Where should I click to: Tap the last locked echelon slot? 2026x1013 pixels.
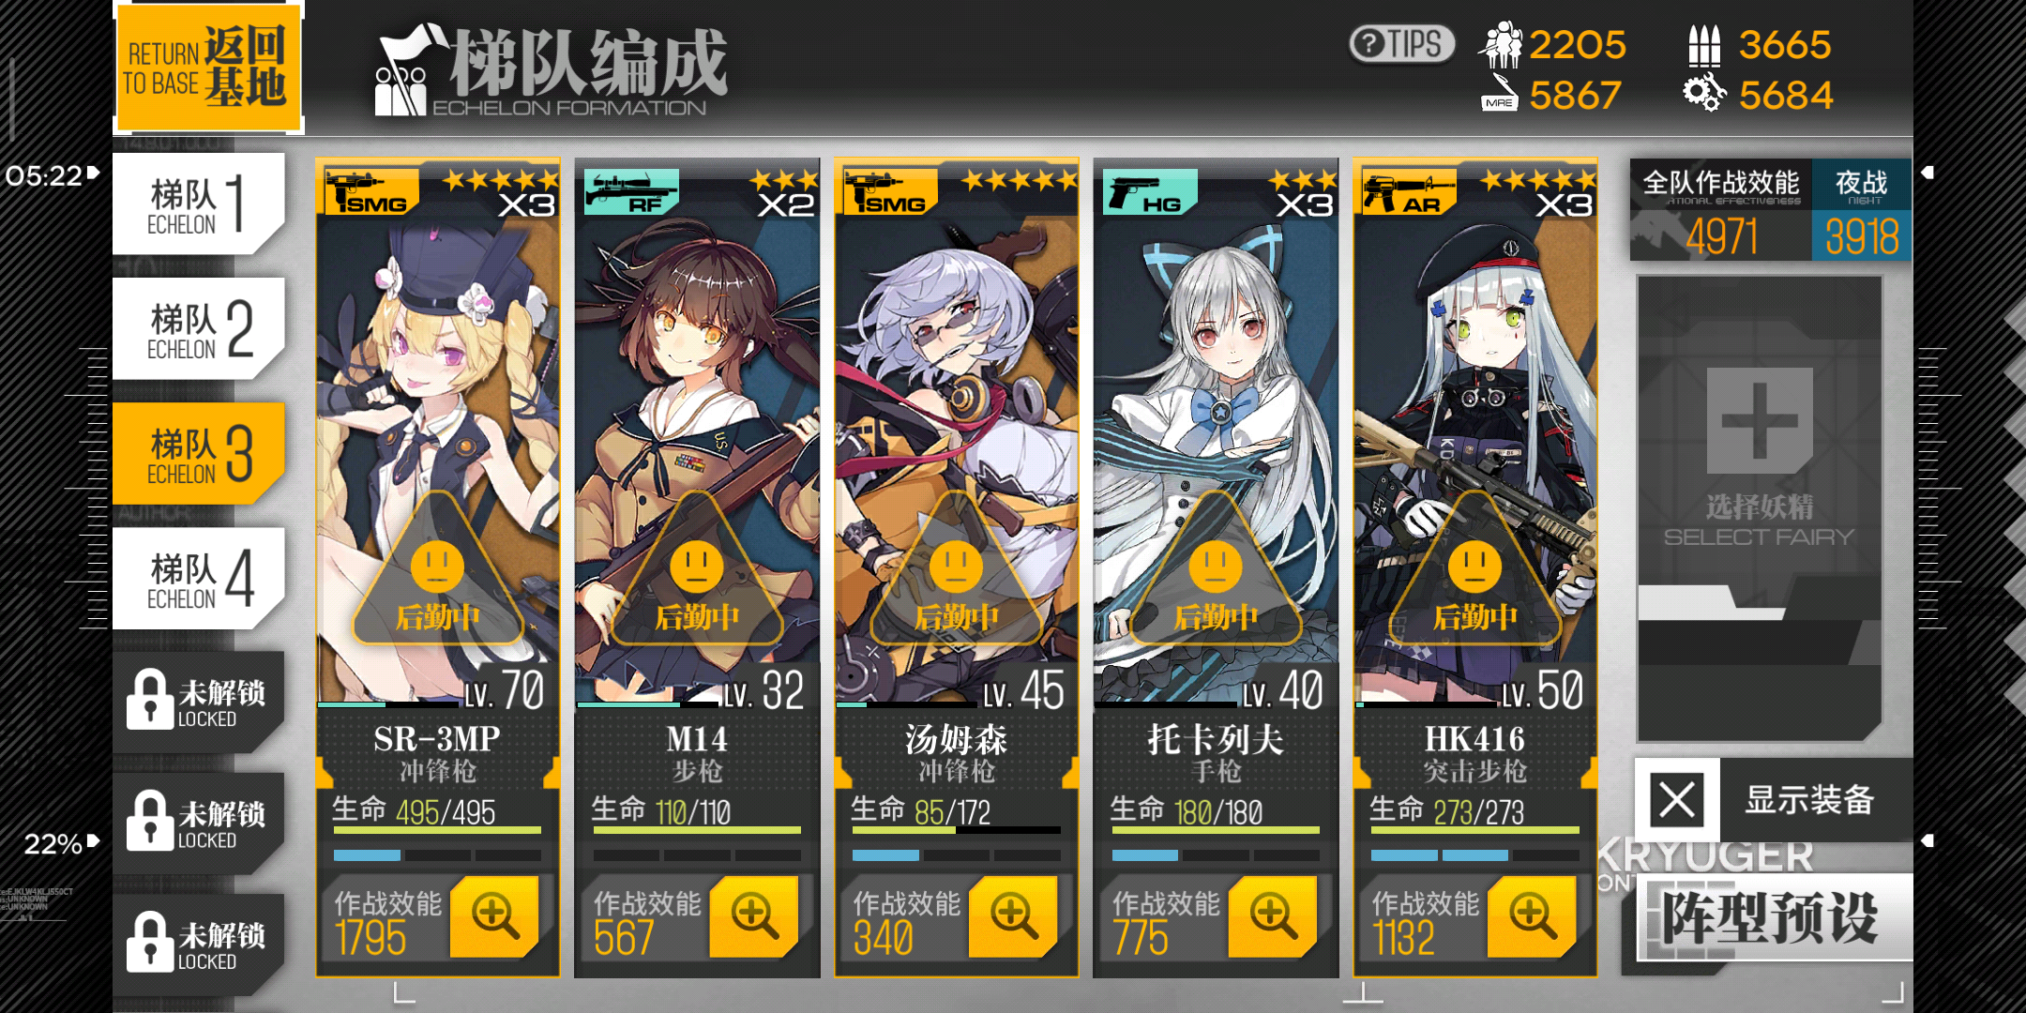(x=199, y=945)
